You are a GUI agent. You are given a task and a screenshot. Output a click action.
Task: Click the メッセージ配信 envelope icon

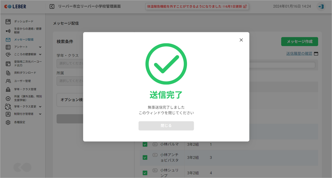point(8,40)
